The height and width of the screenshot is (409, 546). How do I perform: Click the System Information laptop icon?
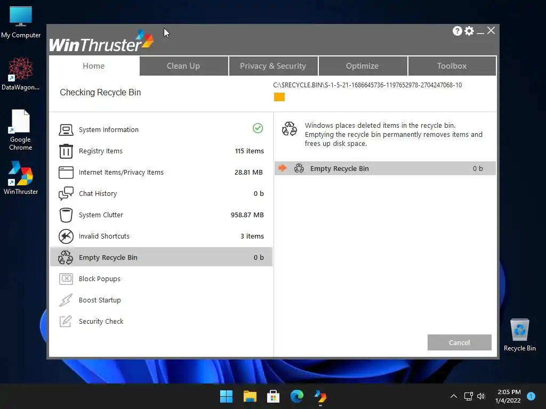[x=66, y=130]
